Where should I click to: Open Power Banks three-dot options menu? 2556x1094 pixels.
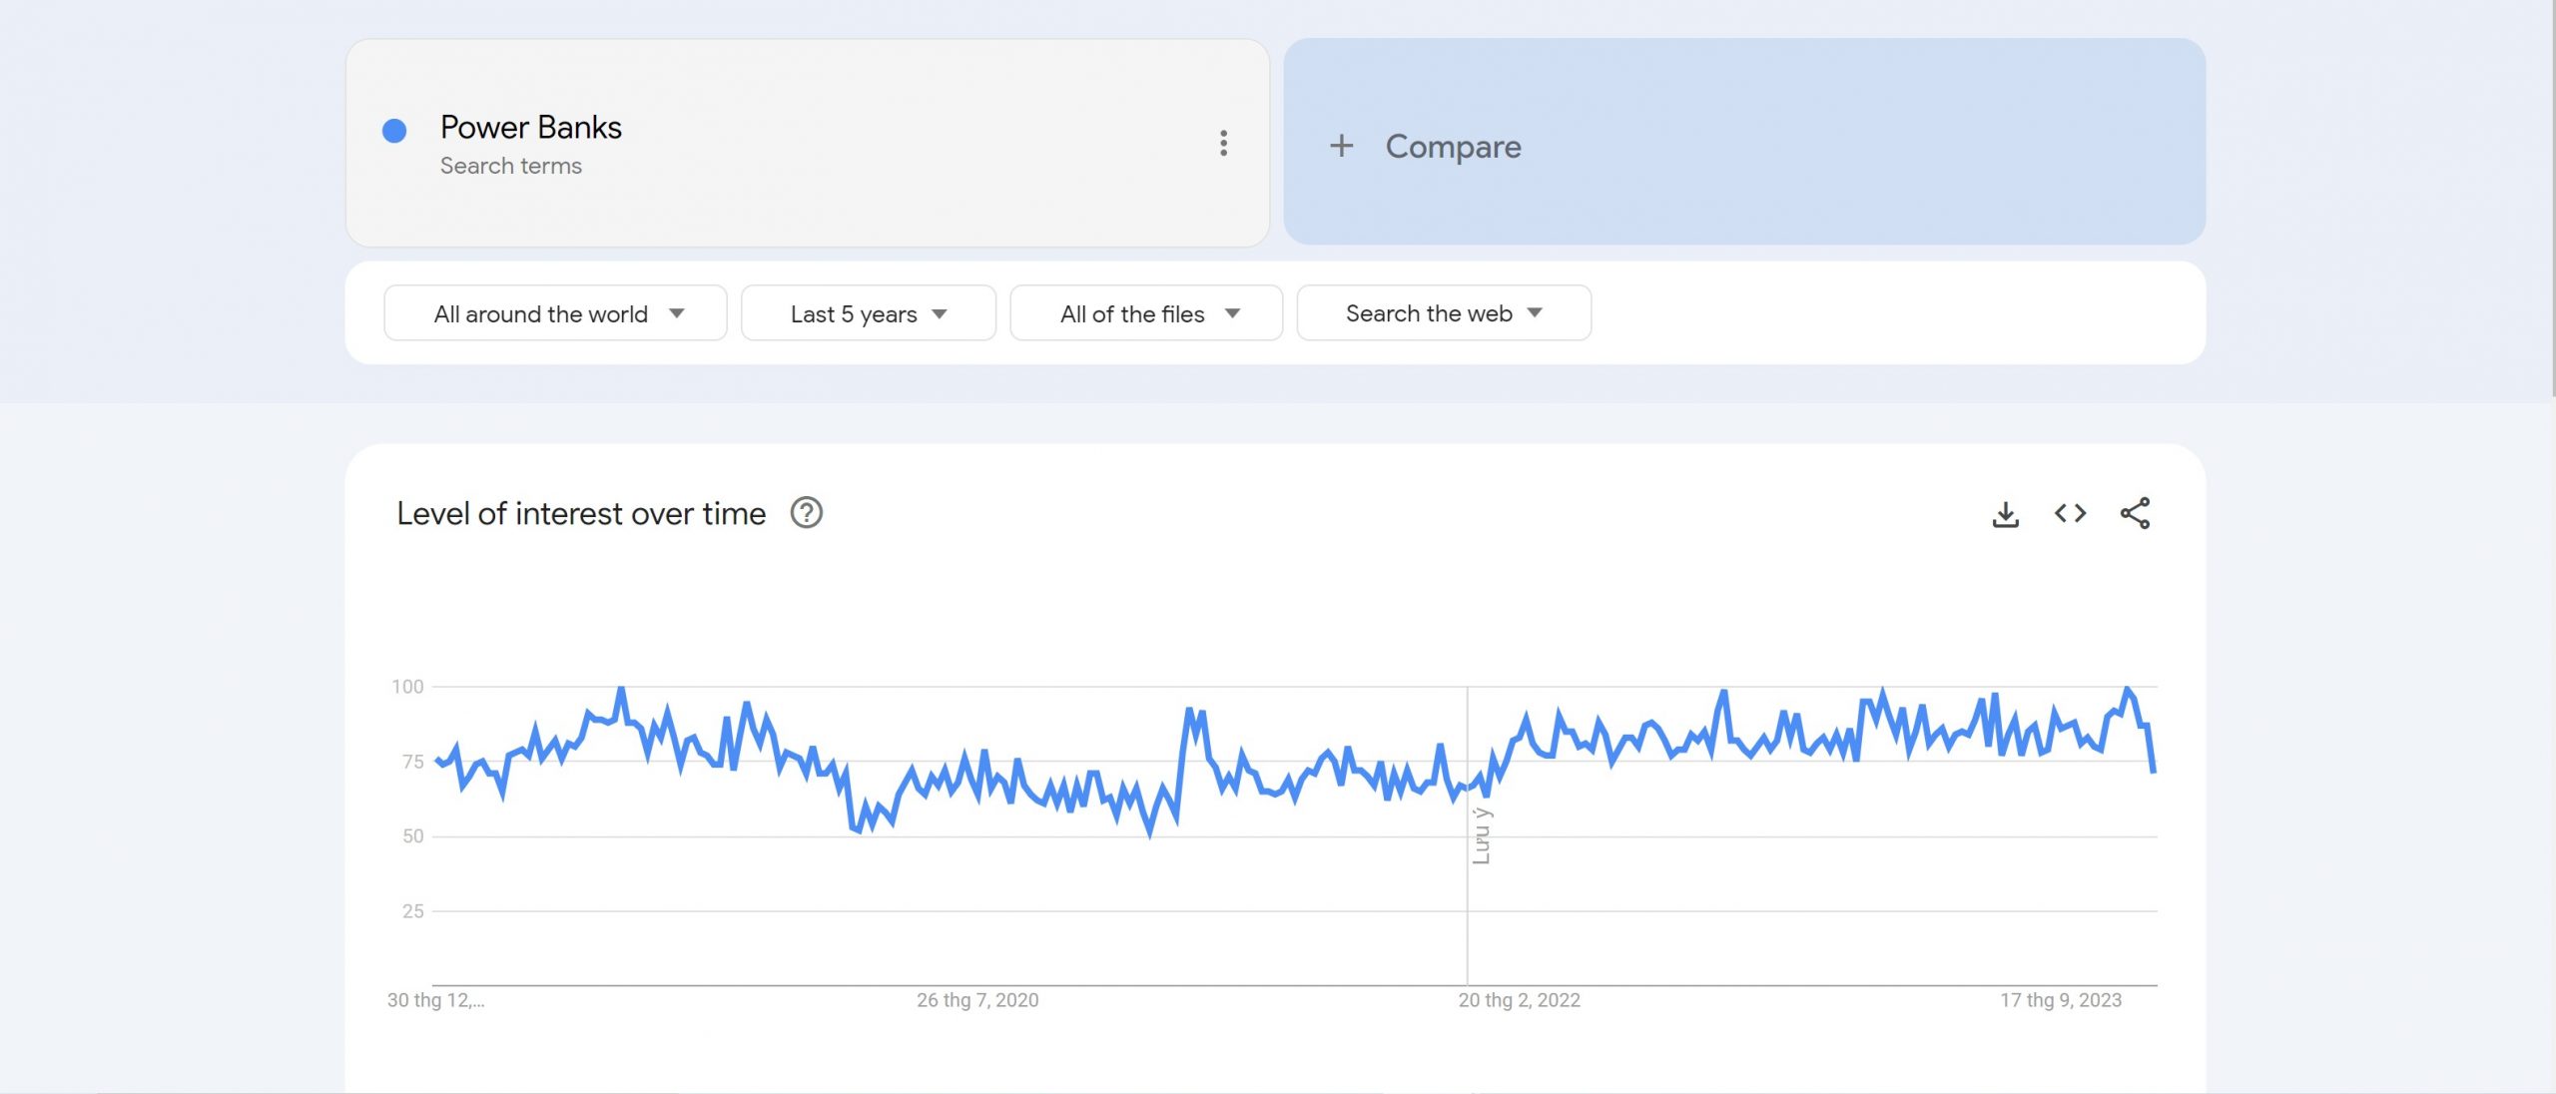1223,143
